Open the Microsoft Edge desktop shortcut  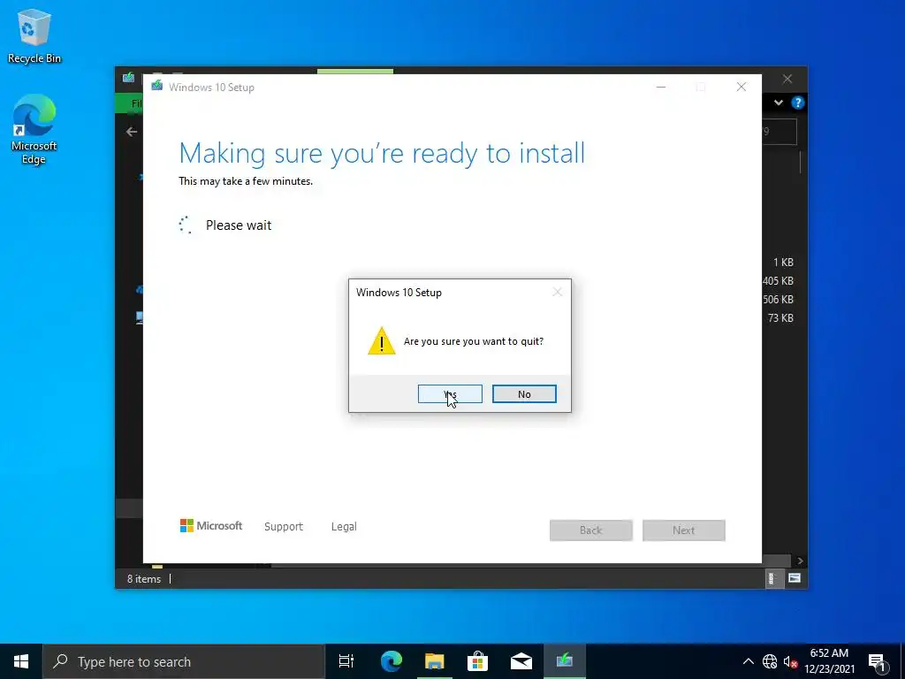pyautogui.click(x=34, y=129)
